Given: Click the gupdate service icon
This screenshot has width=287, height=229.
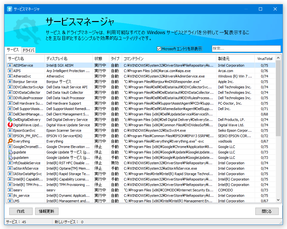Looking at the screenshot, I should click(x=10, y=152).
